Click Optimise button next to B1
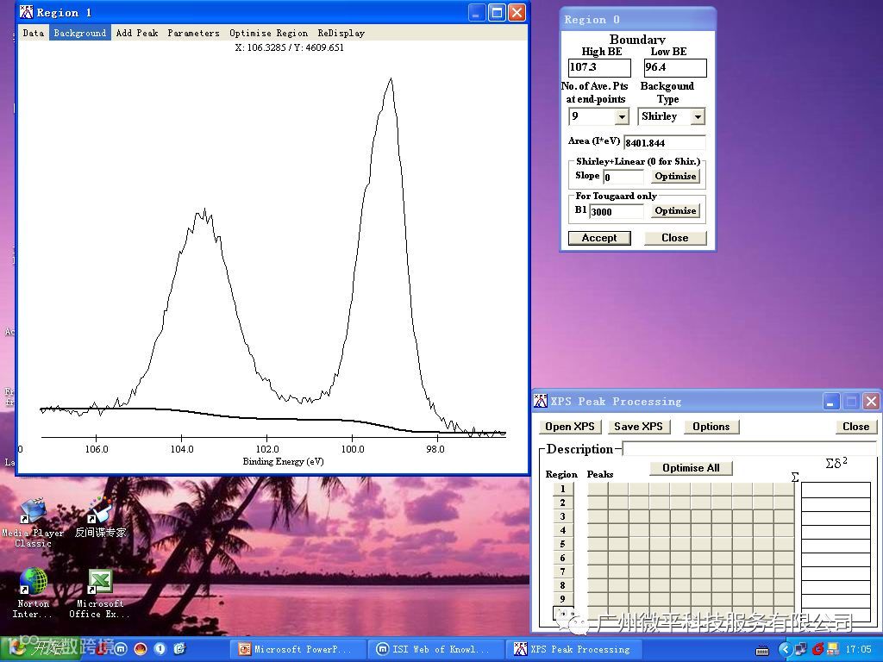Viewport: 883px width, 662px height. (675, 210)
